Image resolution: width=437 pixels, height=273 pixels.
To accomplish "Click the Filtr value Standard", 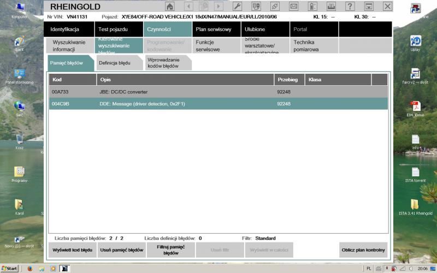I will [x=265, y=238].
